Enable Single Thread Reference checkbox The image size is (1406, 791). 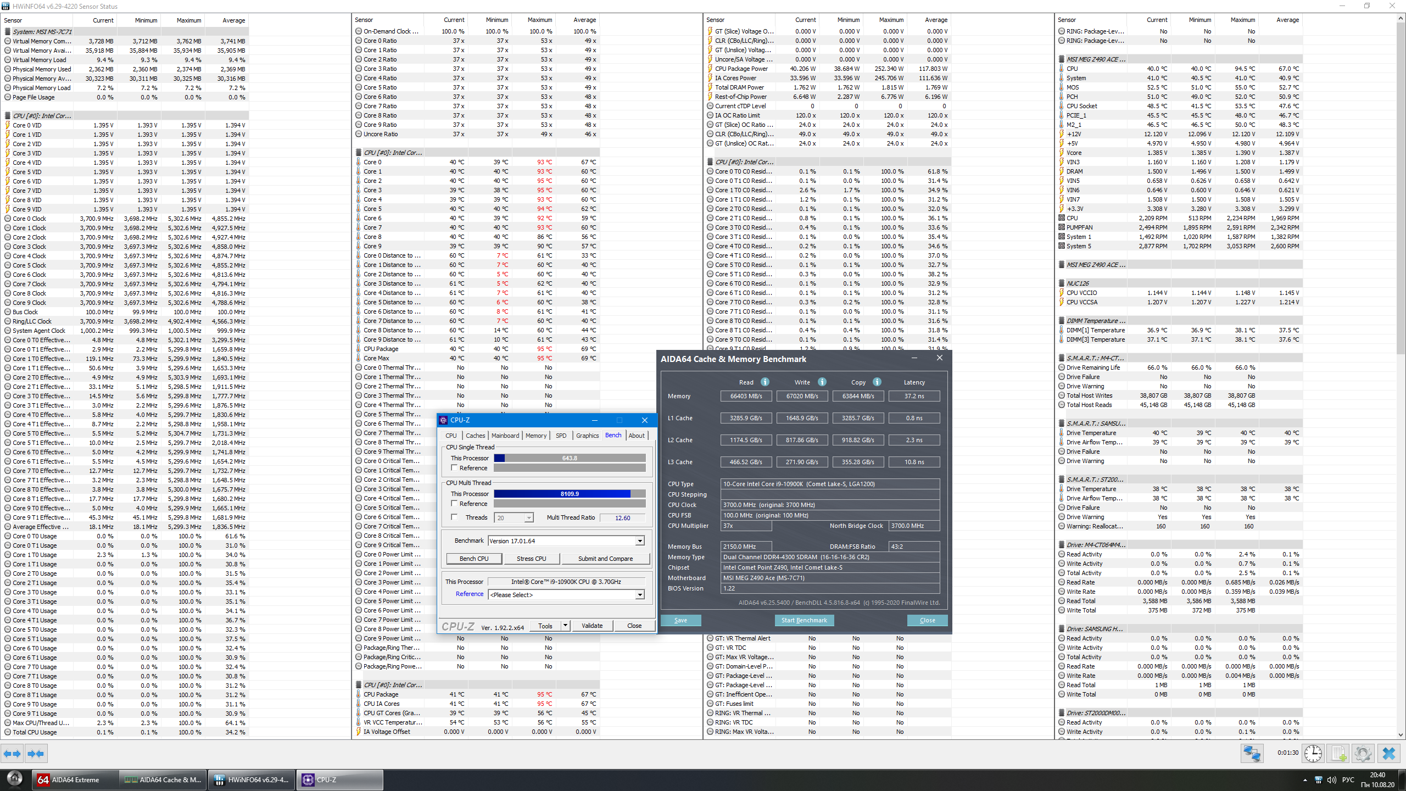click(454, 467)
